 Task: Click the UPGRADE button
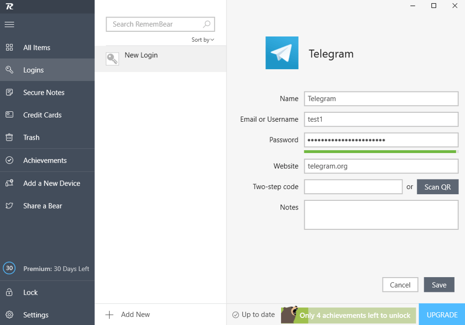coord(442,314)
